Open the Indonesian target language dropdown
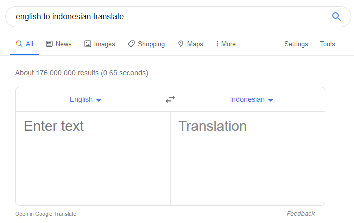Viewport: 354px width, 223px height. [251, 99]
